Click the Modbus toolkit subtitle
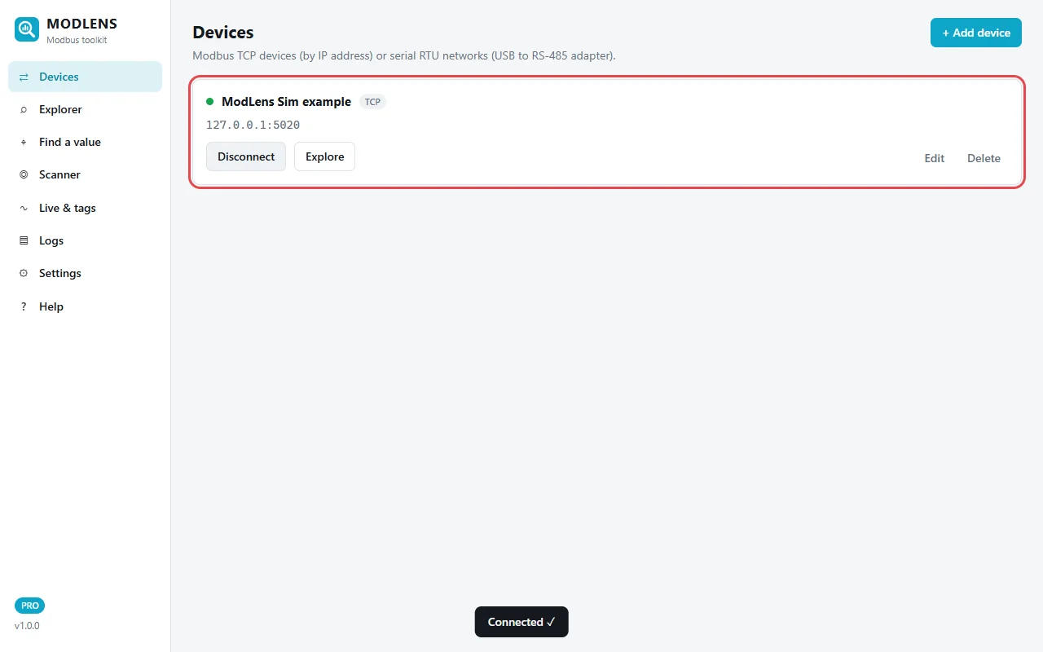 77,40
